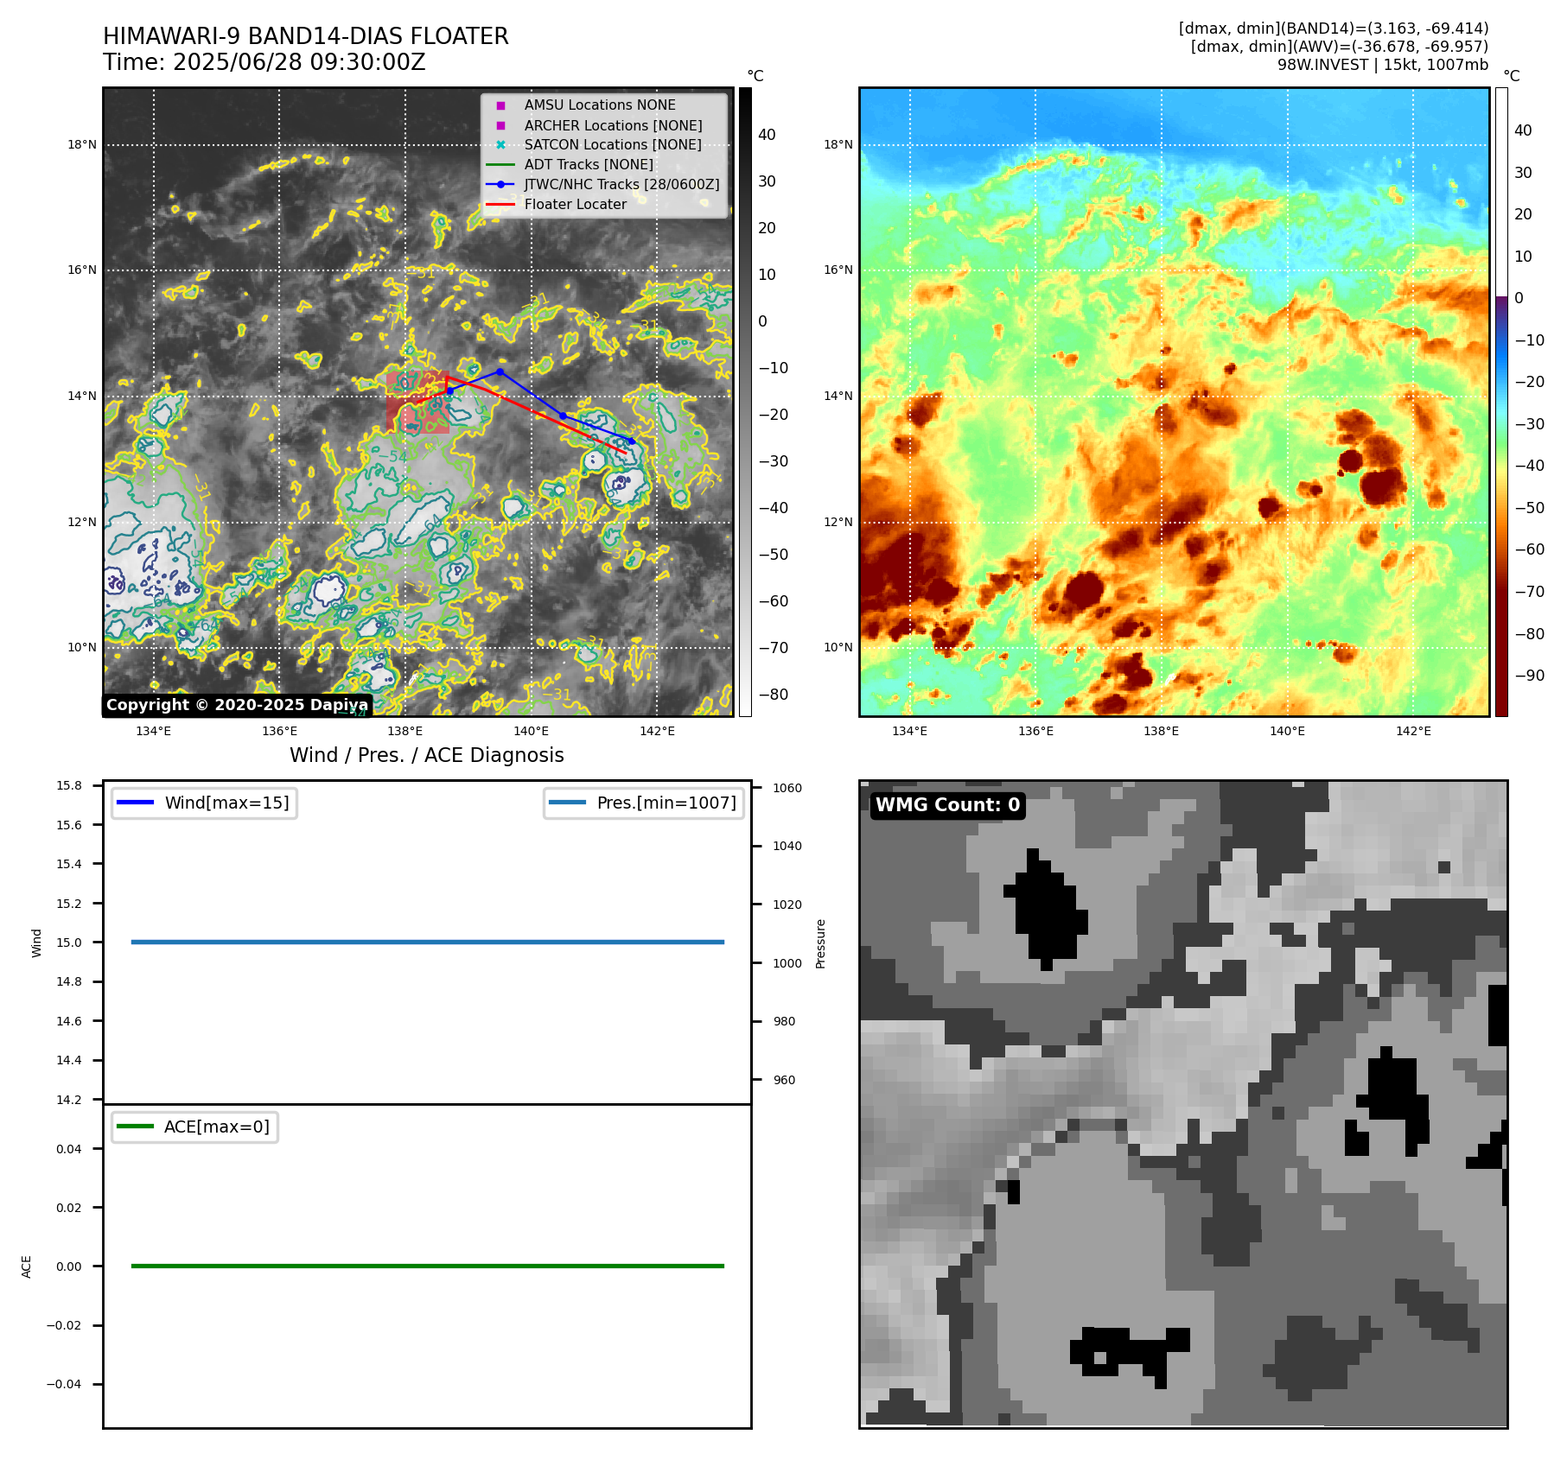
Task: Click the 'WMG Count: 0' label
Action: click(x=948, y=805)
